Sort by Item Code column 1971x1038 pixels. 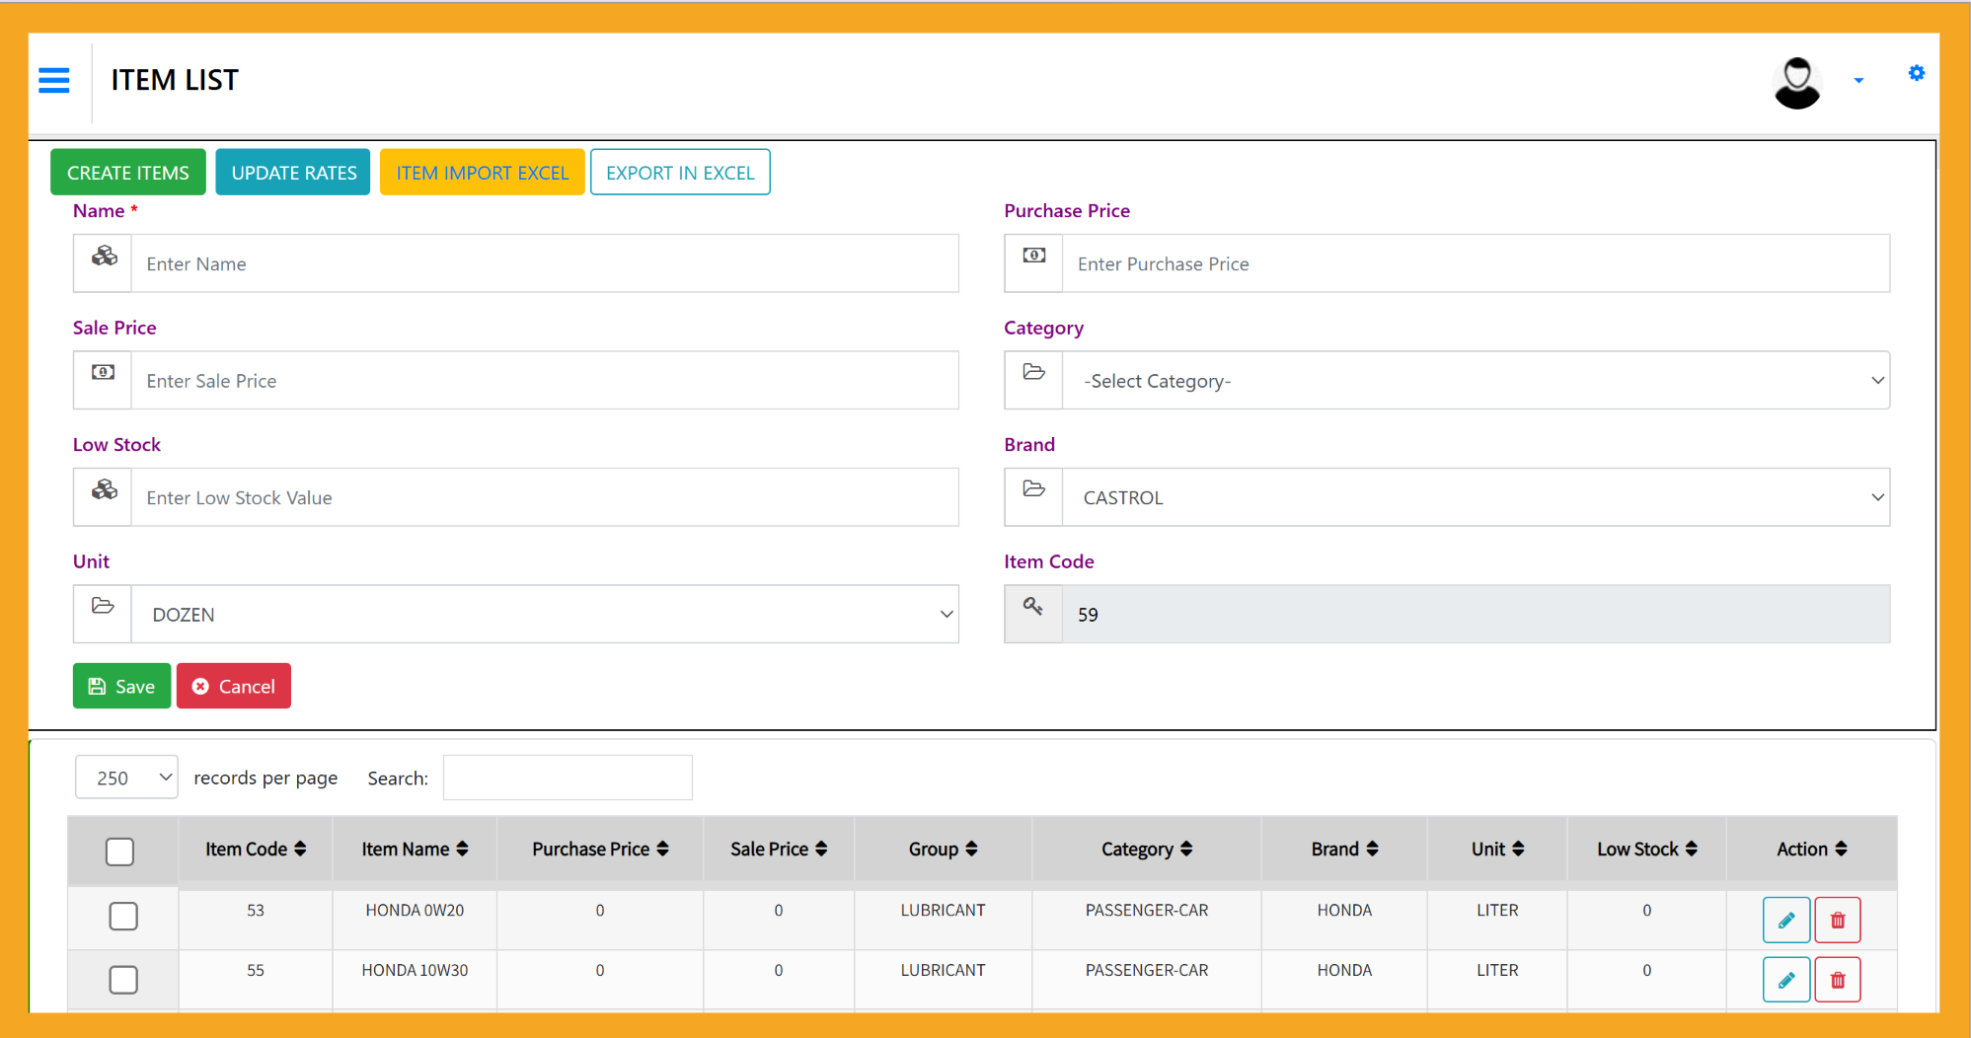tap(256, 849)
